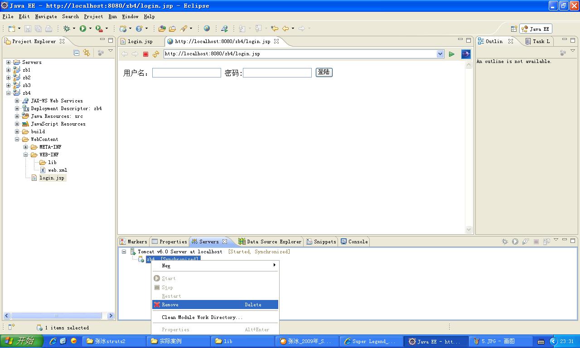
Task: Stop page loading with the red stop icon
Action: point(145,54)
